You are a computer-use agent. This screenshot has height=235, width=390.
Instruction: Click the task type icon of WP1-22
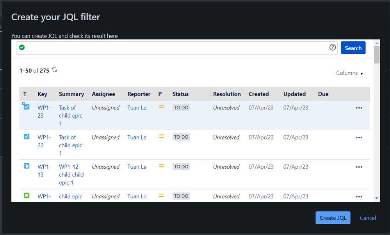27,137
